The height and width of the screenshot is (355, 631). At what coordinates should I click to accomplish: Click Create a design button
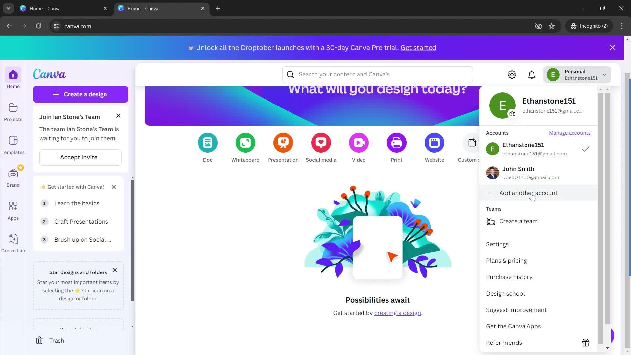[81, 94]
